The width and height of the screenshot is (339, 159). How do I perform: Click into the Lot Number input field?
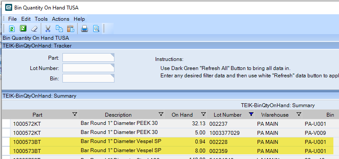coord(88,68)
